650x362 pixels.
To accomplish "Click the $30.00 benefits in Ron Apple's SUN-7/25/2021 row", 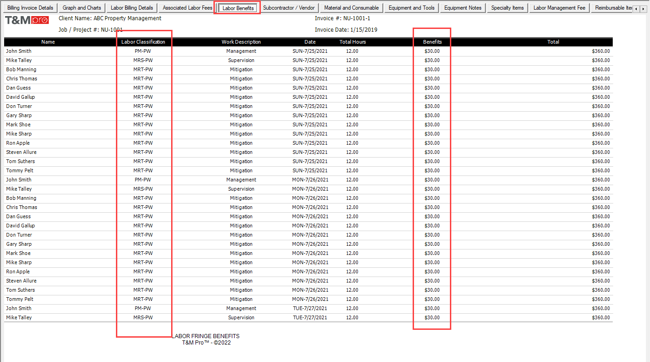I will click(432, 143).
